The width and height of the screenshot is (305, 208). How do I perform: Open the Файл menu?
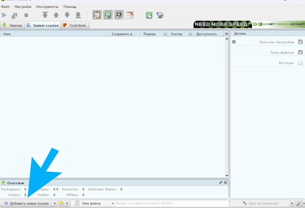tap(5, 7)
